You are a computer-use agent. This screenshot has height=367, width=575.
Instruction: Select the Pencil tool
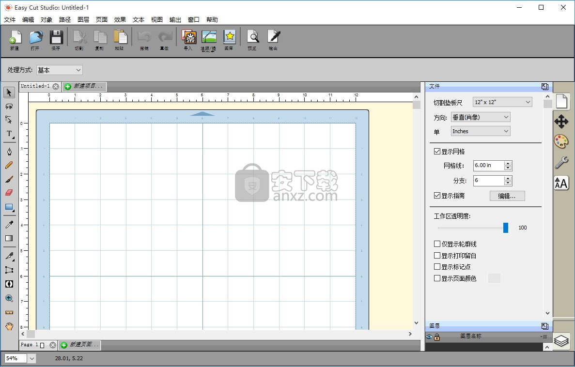(9, 165)
